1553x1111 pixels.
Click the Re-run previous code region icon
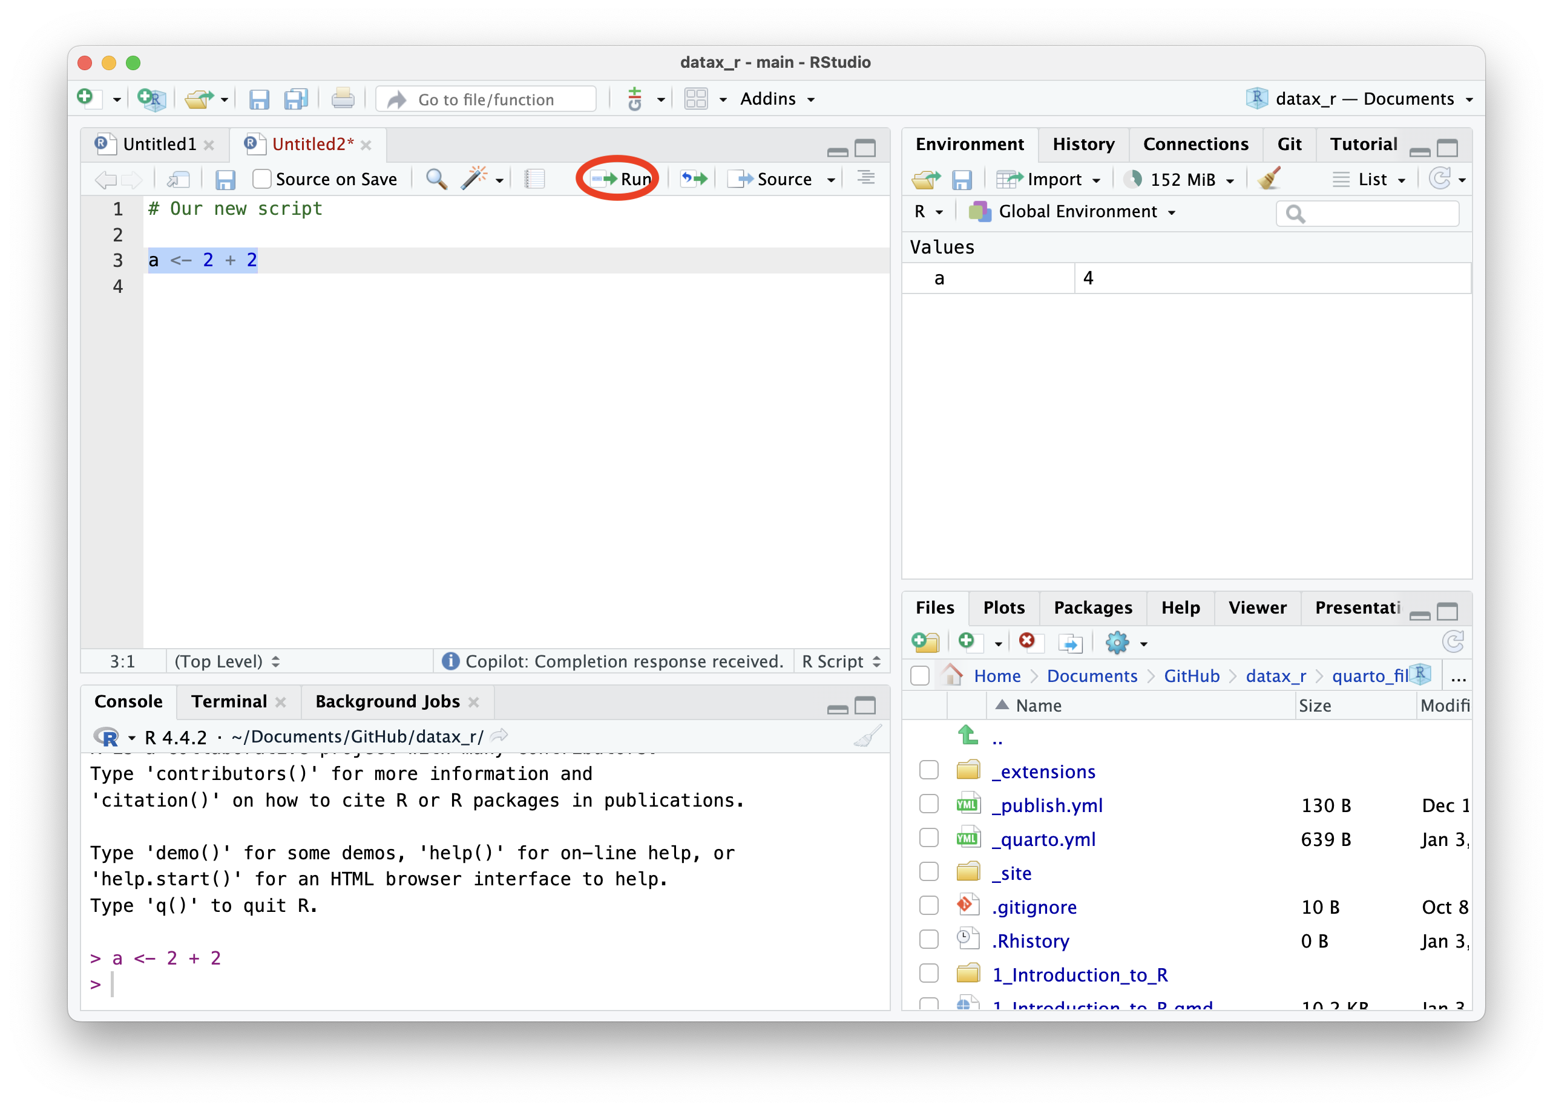(x=694, y=179)
